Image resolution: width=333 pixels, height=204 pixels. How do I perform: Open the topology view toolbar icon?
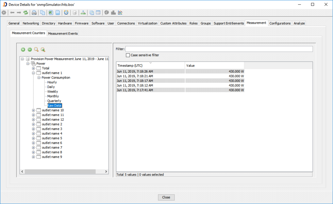click(x=83, y=13)
